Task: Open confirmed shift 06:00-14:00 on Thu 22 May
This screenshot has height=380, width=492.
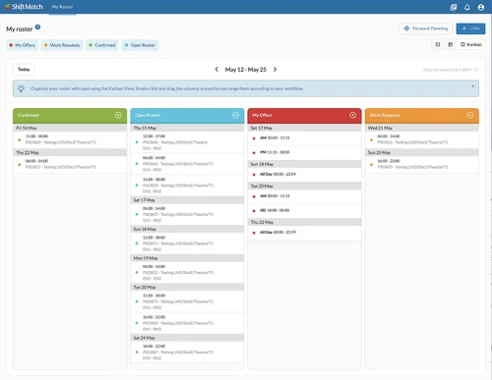Action: coord(70,164)
